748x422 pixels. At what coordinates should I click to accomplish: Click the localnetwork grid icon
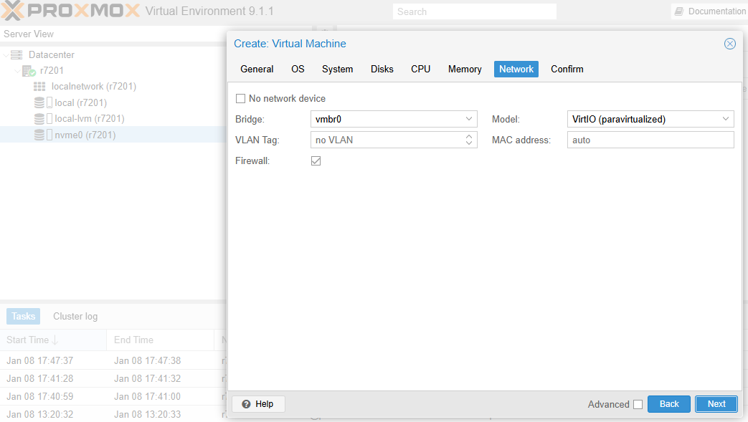pyautogui.click(x=39, y=87)
